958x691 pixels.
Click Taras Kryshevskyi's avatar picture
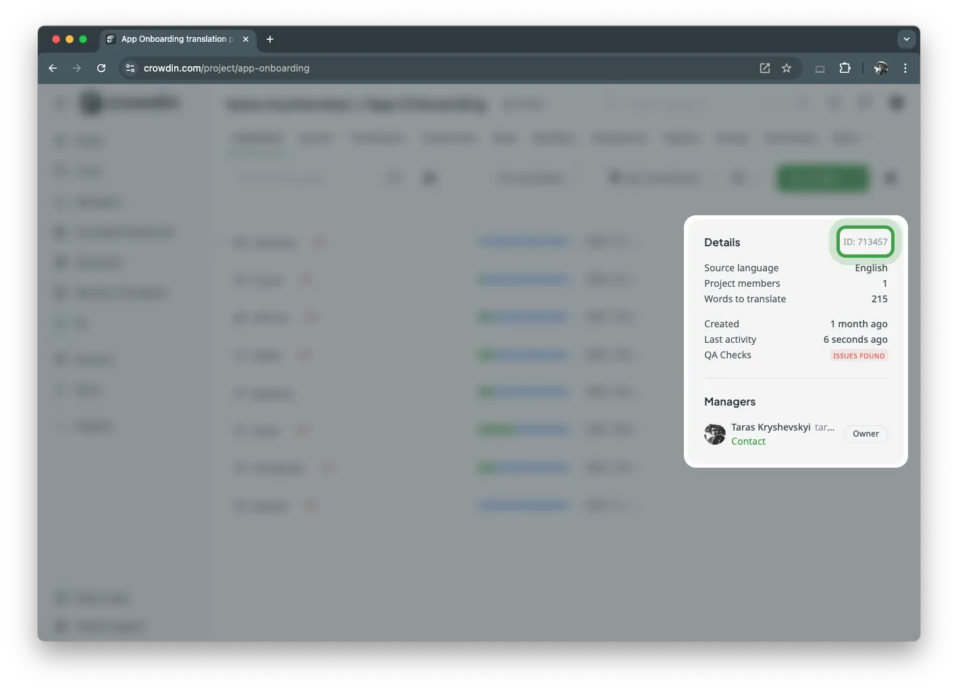coord(714,434)
